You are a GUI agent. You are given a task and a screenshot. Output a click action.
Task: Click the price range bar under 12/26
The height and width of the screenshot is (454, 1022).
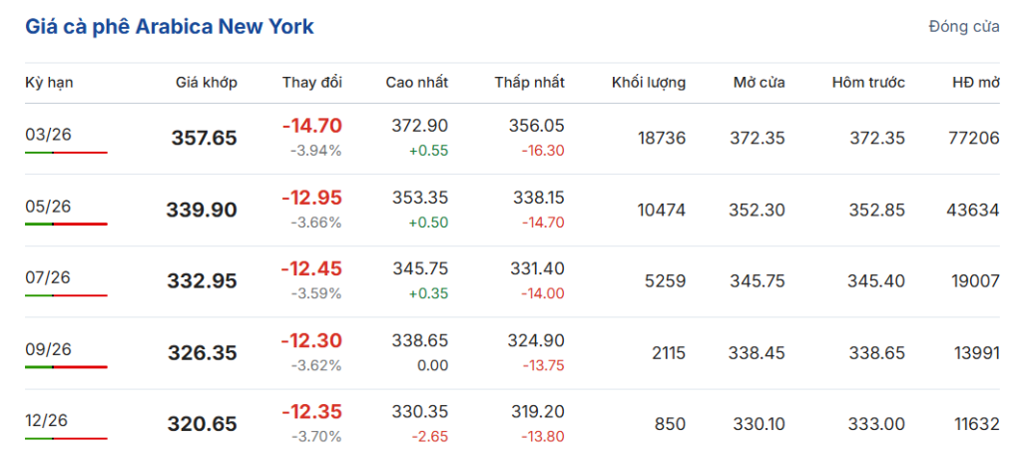tap(66, 439)
